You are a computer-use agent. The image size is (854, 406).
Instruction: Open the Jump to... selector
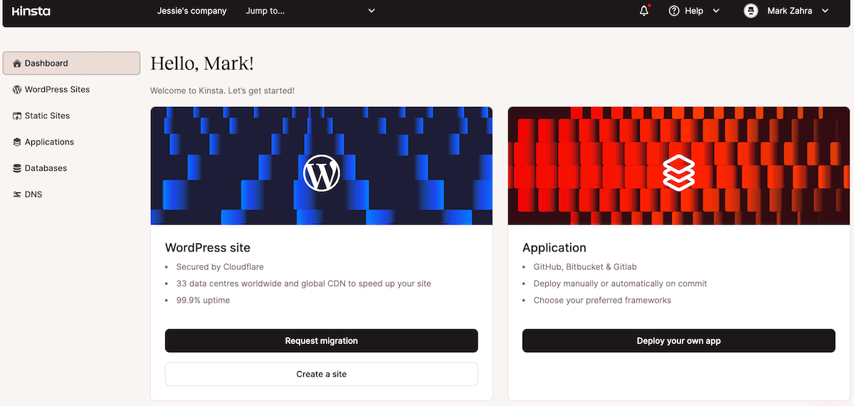[310, 11]
